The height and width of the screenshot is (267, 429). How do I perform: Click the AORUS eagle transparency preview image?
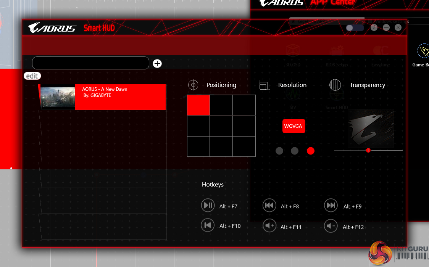pos(371,129)
